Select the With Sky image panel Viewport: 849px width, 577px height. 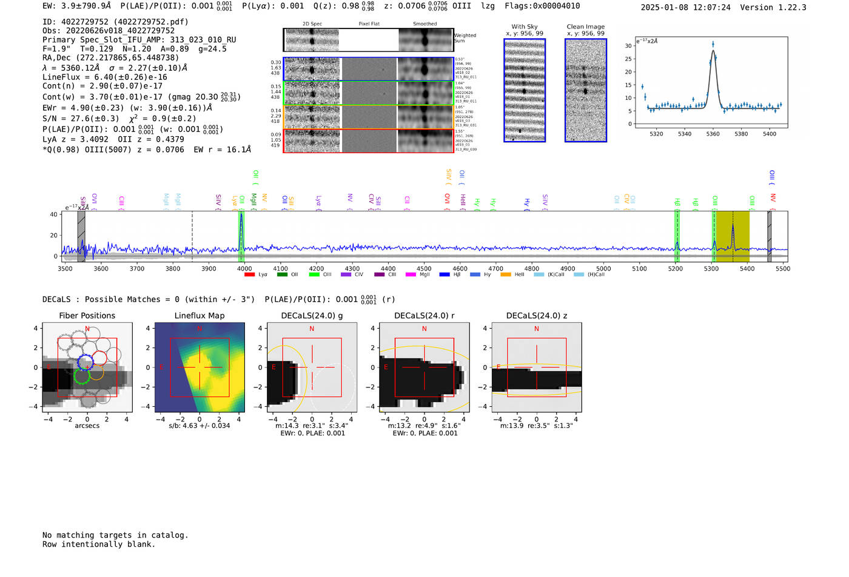click(x=525, y=90)
